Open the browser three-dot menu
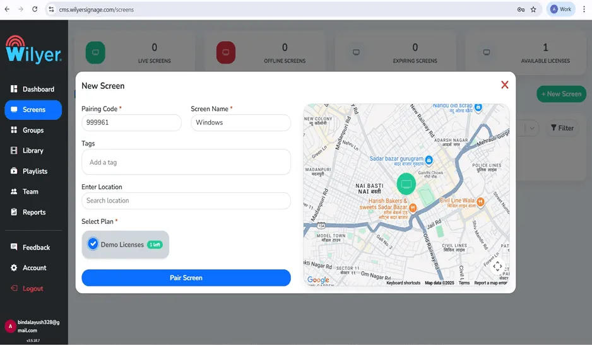The width and height of the screenshot is (592, 345). (x=584, y=9)
